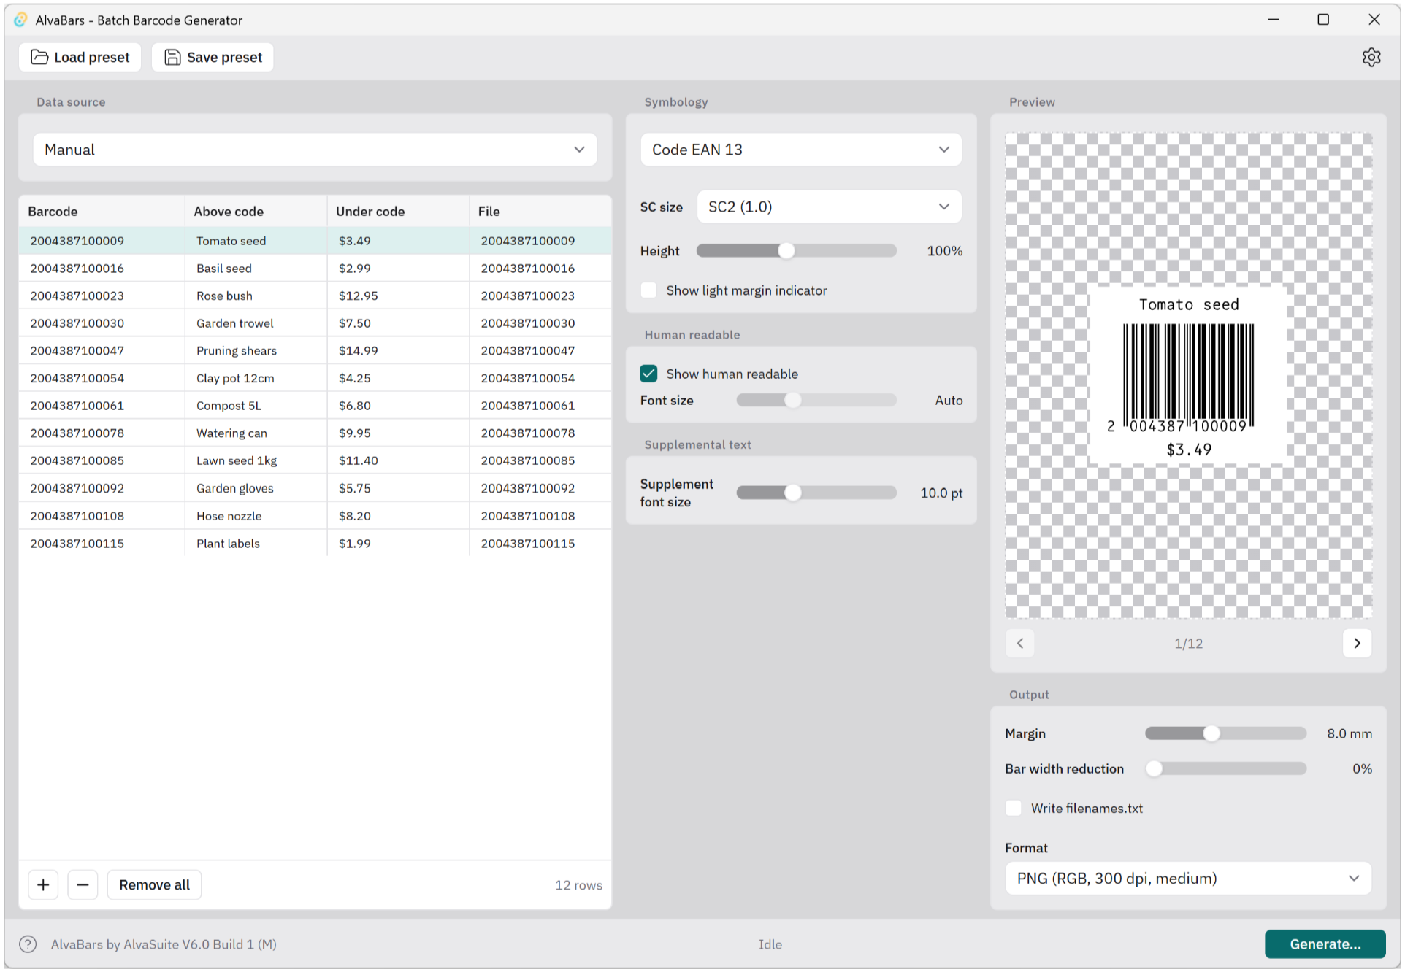Click the Save preset button
The height and width of the screenshot is (972, 1405).
(x=213, y=58)
